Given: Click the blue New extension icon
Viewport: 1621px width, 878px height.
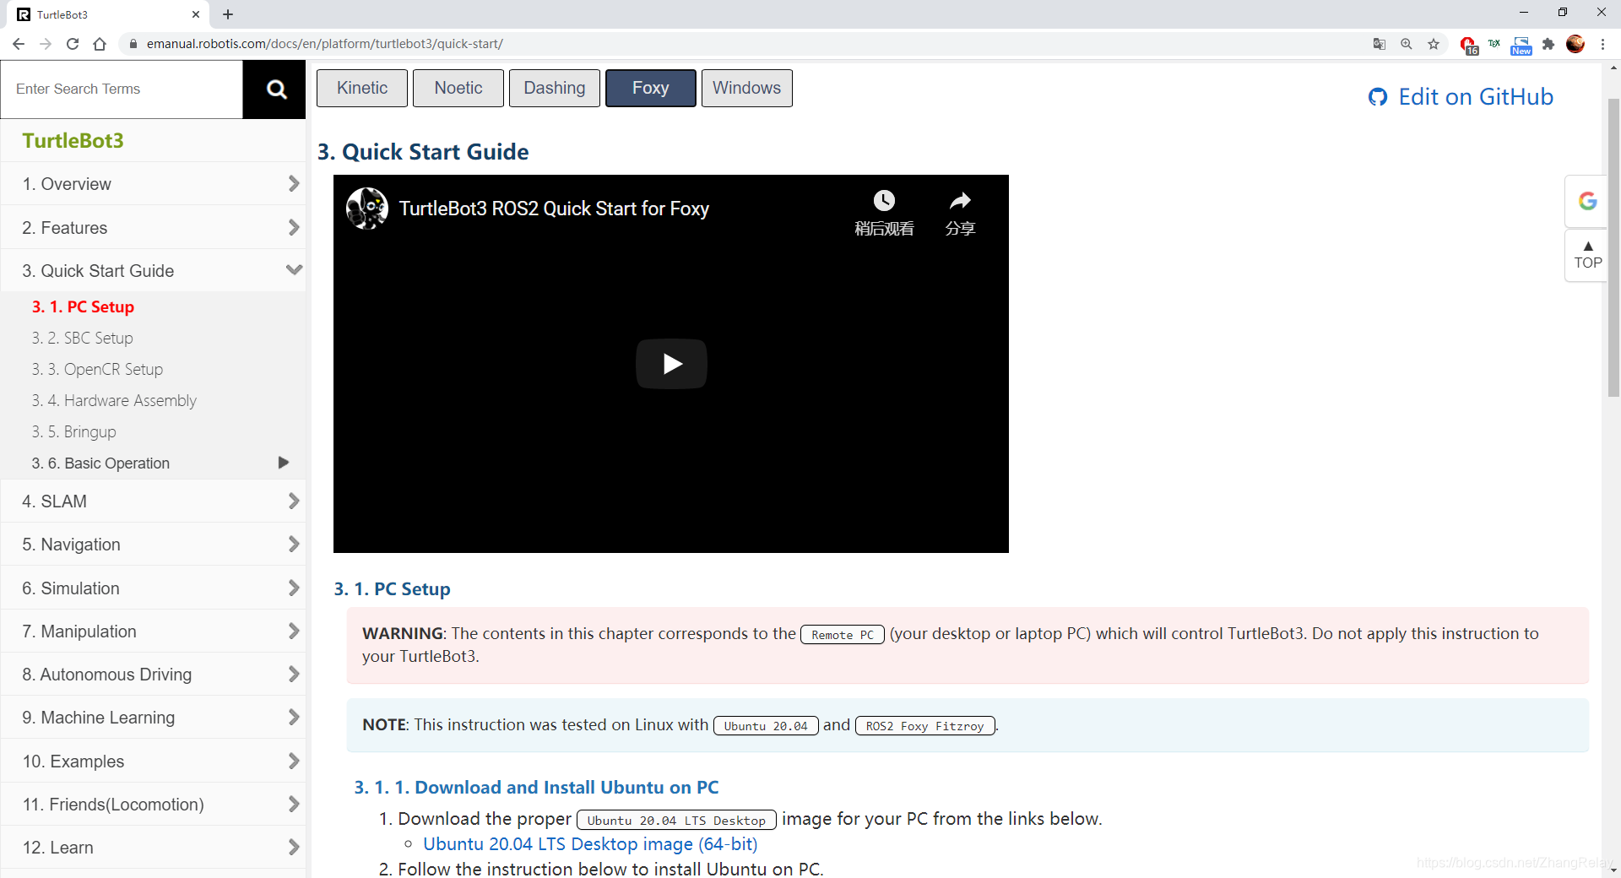Looking at the screenshot, I should 1521,45.
